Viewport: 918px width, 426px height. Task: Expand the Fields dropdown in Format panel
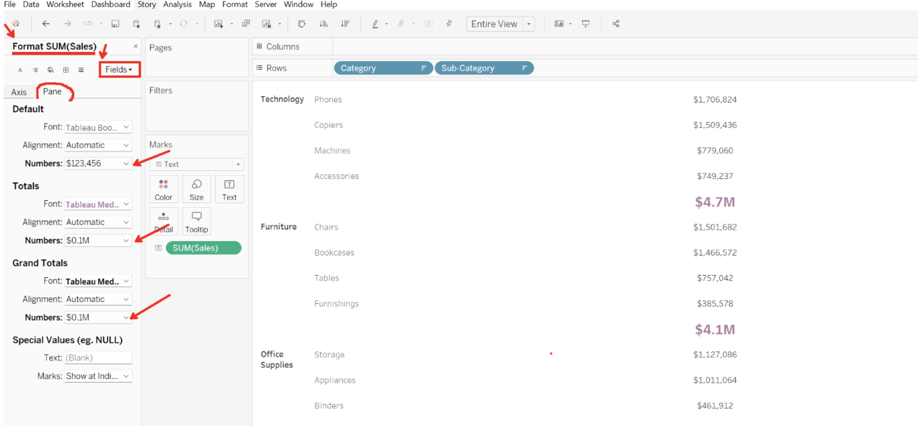(x=119, y=69)
